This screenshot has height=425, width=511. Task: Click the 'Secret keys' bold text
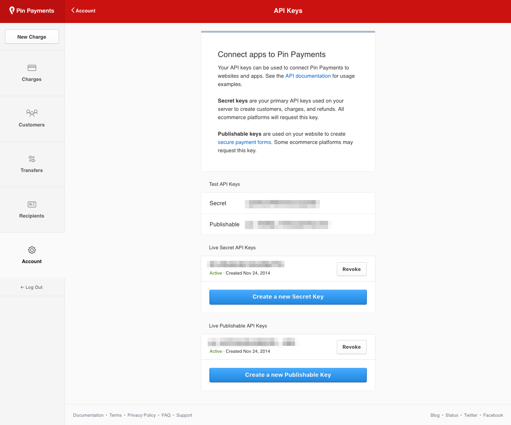[233, 101]
